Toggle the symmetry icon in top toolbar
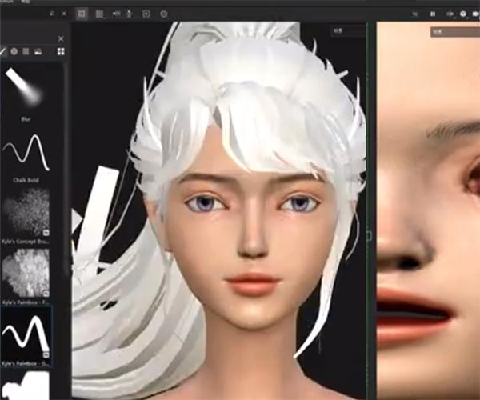This screenshot has height=400, width=480. tap(117, 14)
